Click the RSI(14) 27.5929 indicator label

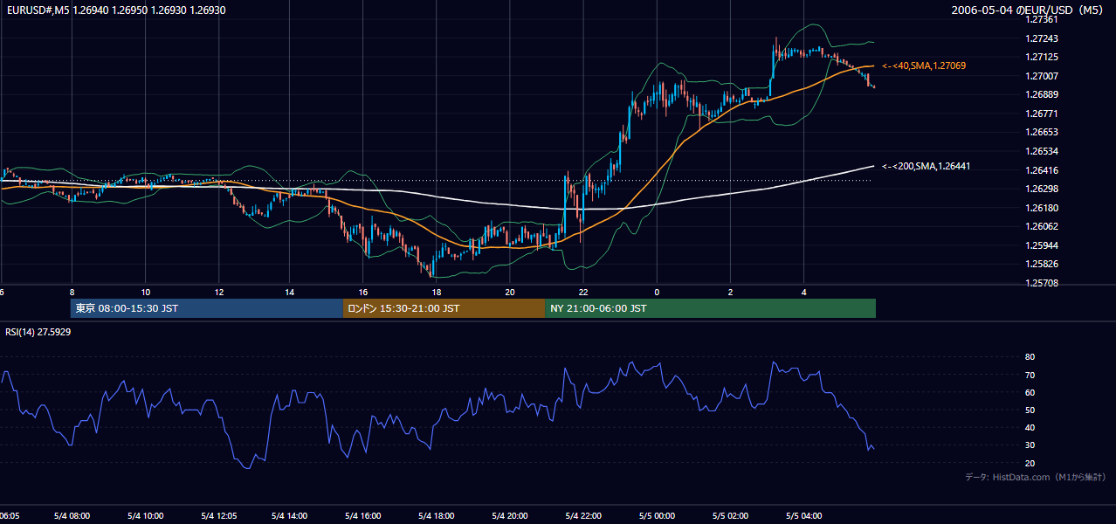coord(38,332)
